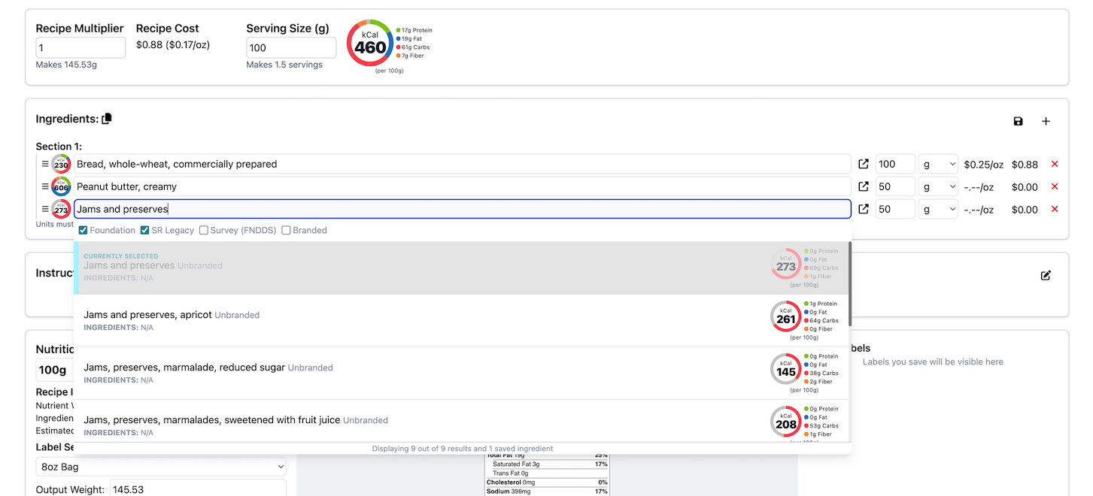1093x496 pixels.
Task: Add new ingredient with plus icon
Action: click(x=1046, y=122)
